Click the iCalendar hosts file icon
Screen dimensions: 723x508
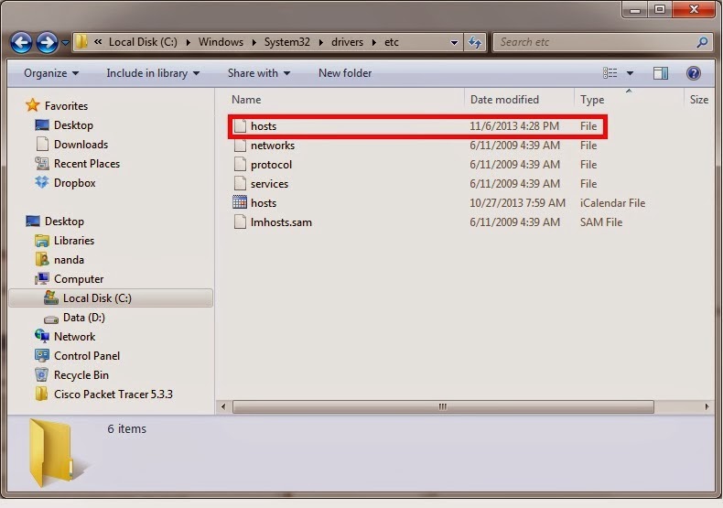point(240,203)
